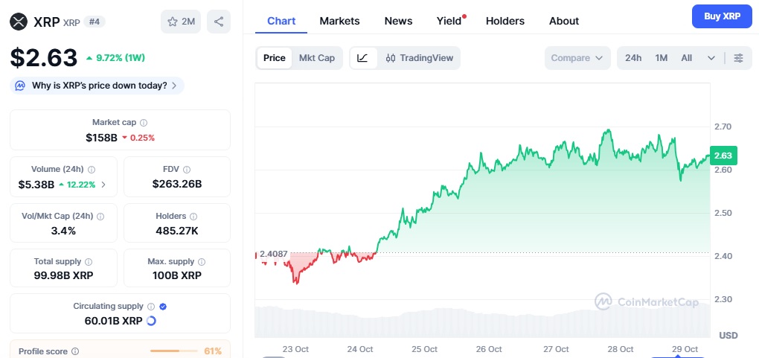Screen dimensions: 759x358
Task: Click the 2.4087 open price label
Action: tap(274, 254)
